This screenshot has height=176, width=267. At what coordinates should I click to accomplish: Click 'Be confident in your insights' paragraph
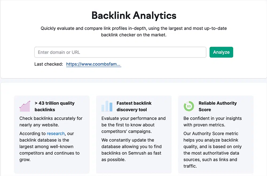tap(213, 122)
